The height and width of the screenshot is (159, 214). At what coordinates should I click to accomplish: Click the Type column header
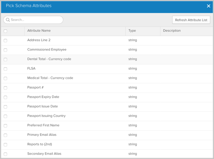132,31
